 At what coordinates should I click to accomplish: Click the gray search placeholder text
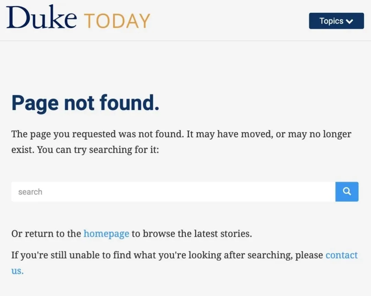pos(30,192)
